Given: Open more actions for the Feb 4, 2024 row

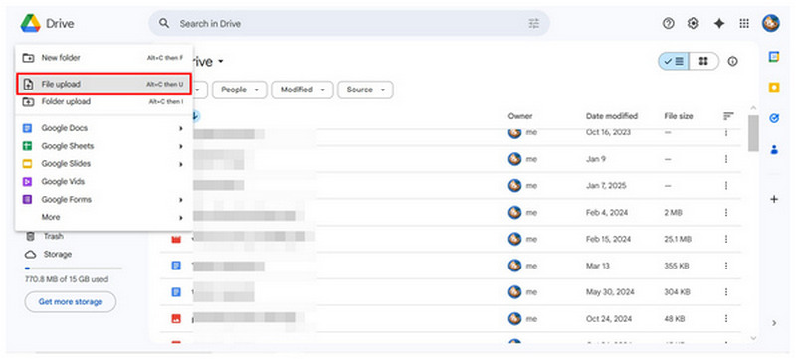Looking at the screenshot, I should pos(726,213).
